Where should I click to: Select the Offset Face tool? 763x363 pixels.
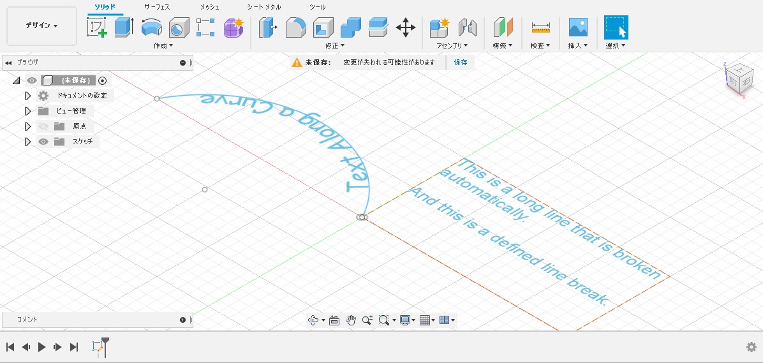(x=378, y=27)
